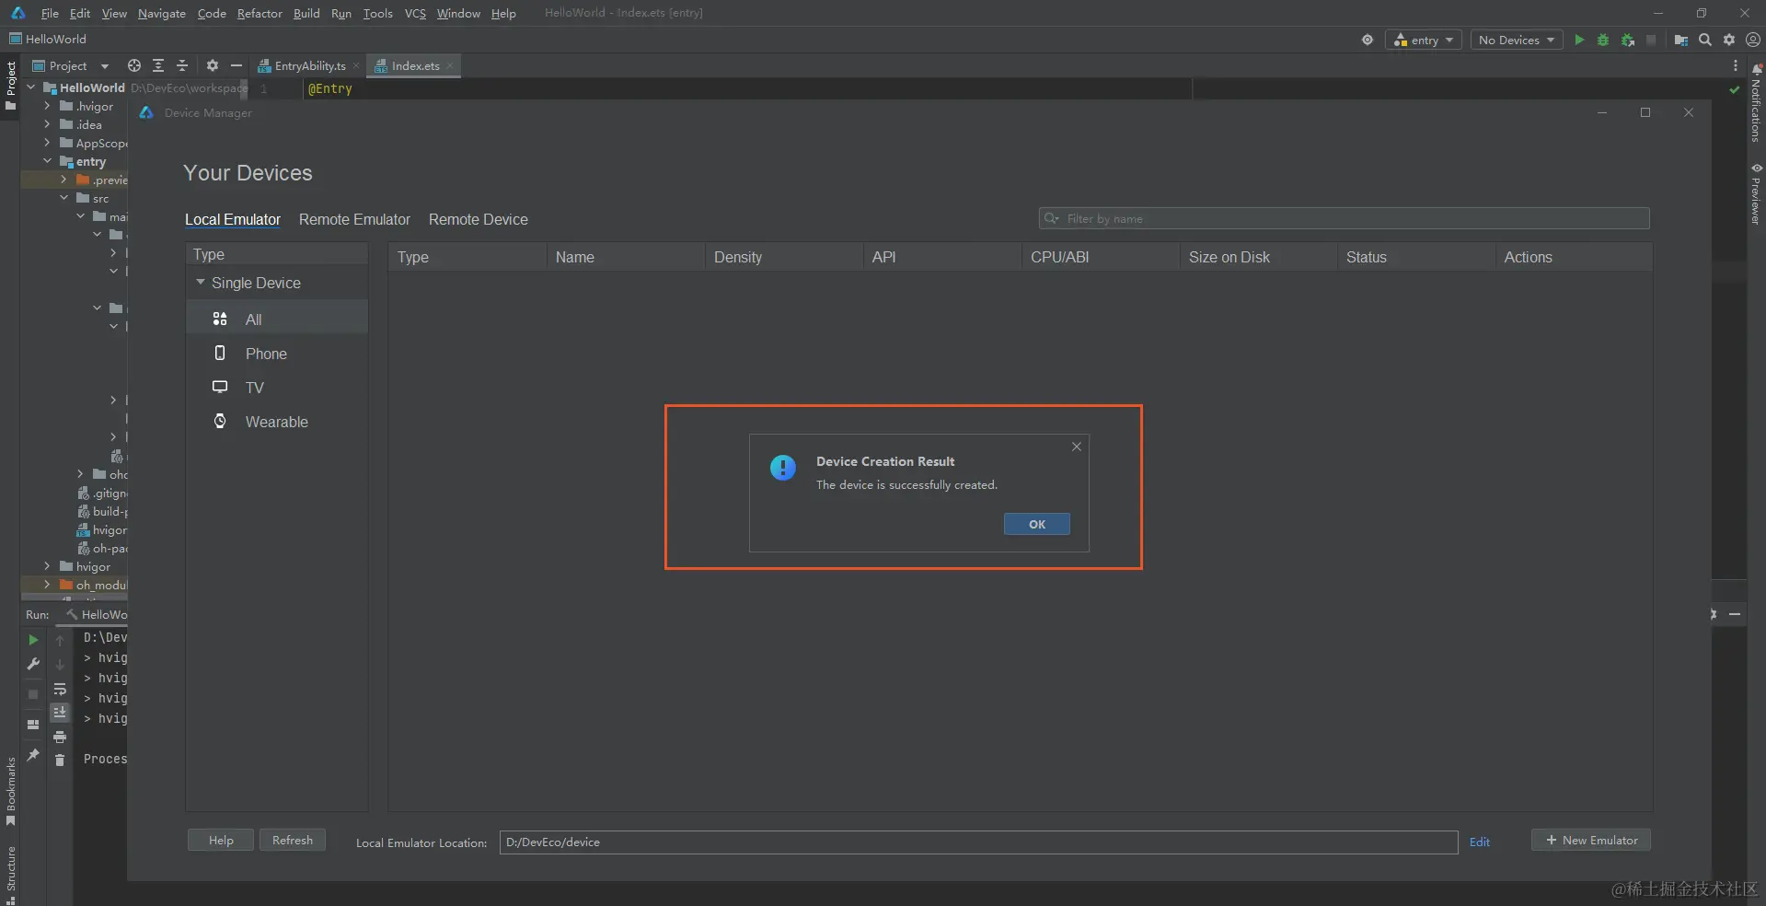Open the Build menu

(x=306, y=13)
